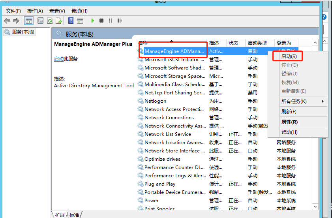This screenshot has height=218, width=332.
Task: Click gear icon of Power service row
Action: [x=141, y=200]
